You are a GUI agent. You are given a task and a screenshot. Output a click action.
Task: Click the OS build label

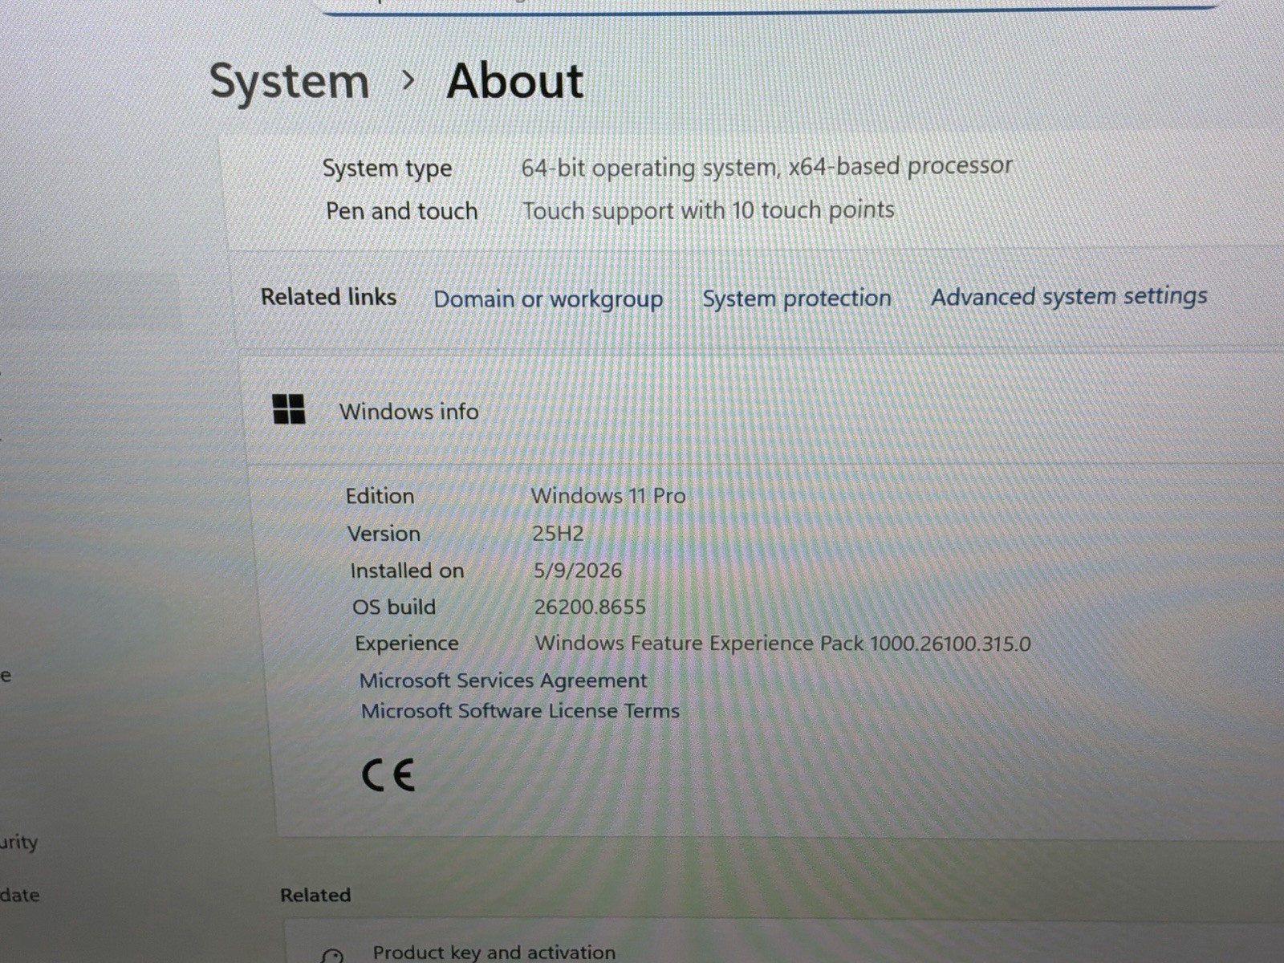pyautogui.click(x=394, y=607)
